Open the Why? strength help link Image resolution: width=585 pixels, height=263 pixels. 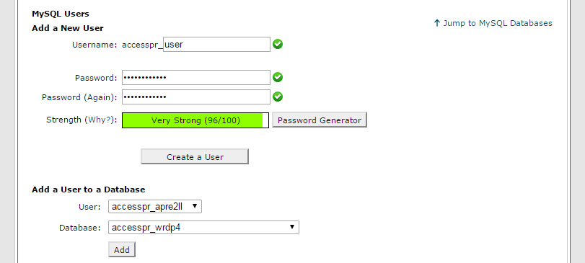pos(100,120)
